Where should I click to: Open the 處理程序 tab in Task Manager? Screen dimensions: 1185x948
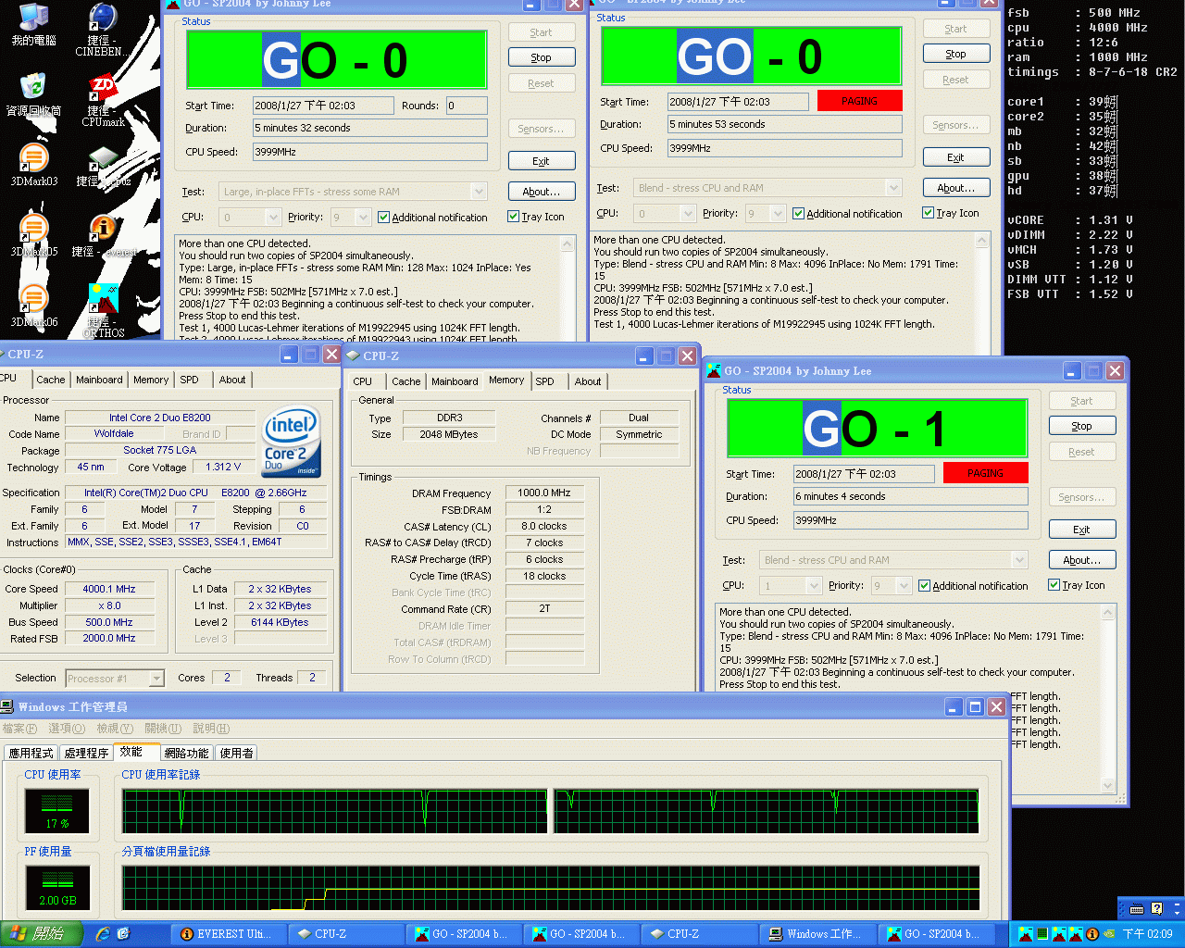click(x=86, y=753)
